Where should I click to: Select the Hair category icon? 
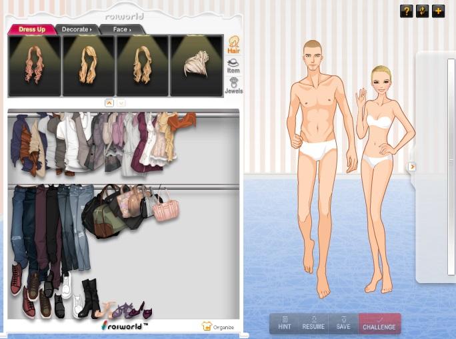point(233,45)
